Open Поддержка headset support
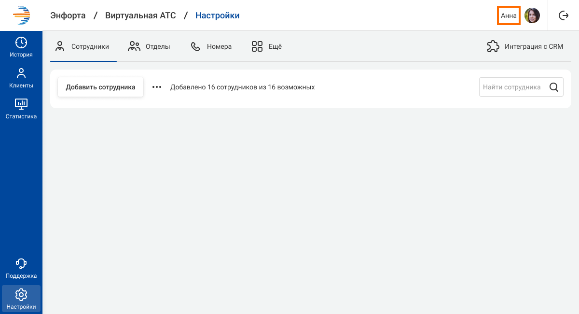579x314 pixels. click(x=21, y=269)
